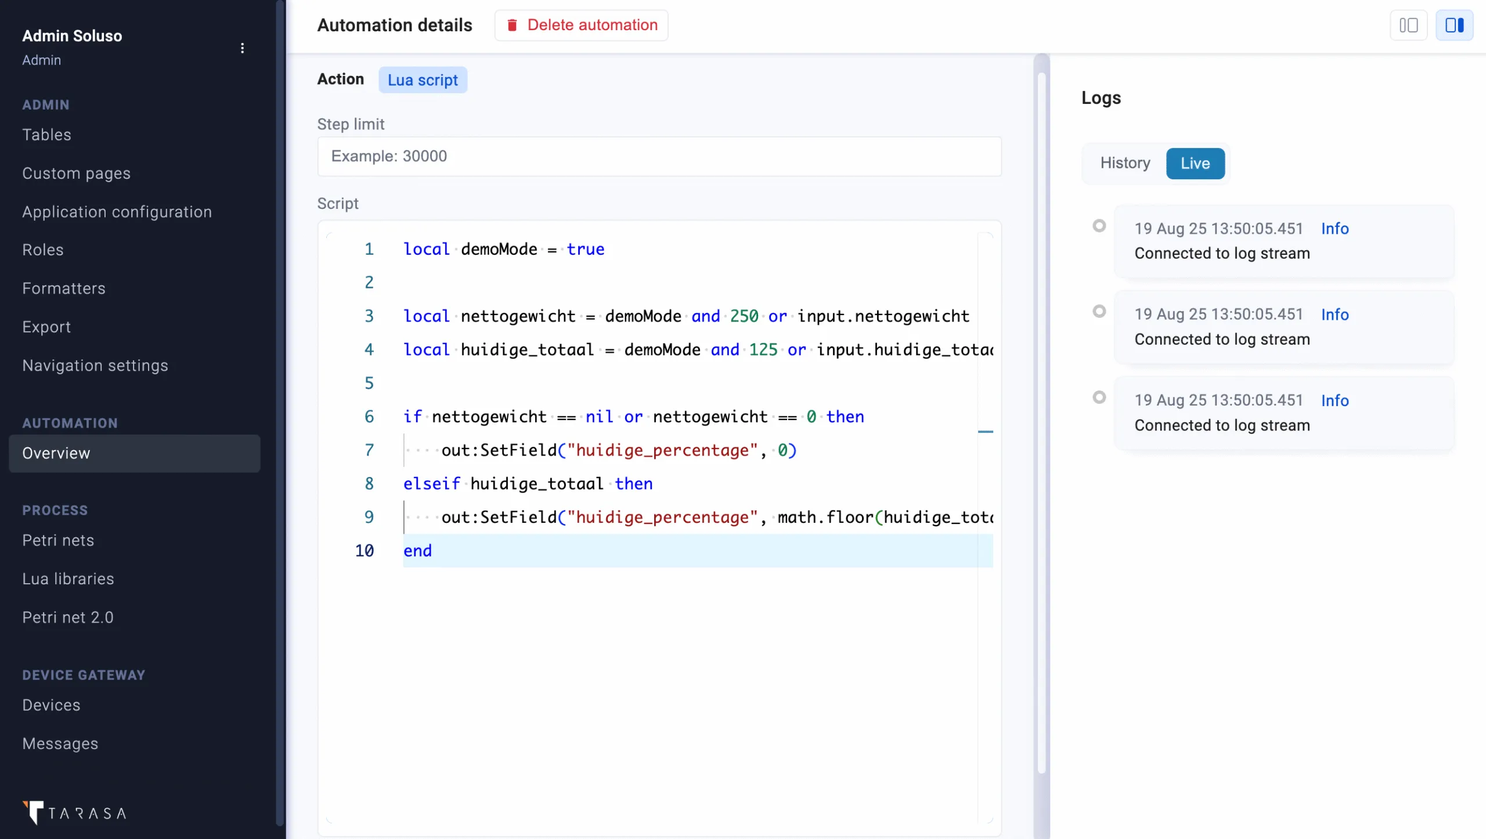Click the first log entry circle marker
This screenshot has width=1486, height=839.
1099,226
